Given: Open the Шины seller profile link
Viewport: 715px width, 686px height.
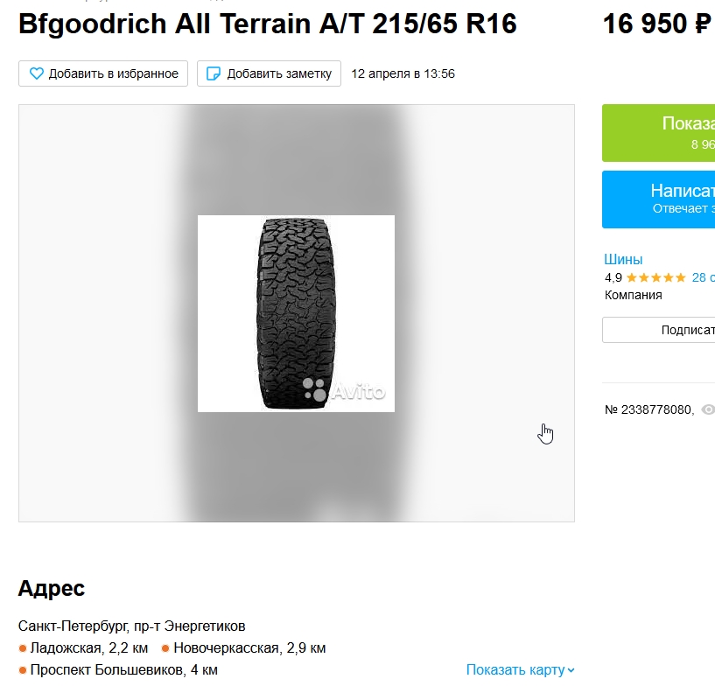Looking at the screenshot, I should click(623, 259).
